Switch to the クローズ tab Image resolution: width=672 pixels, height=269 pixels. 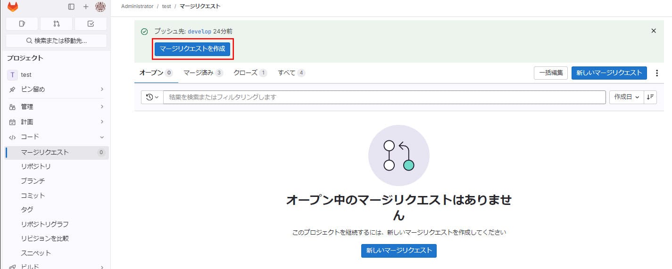pyautogui.click(x=250, y=73)
